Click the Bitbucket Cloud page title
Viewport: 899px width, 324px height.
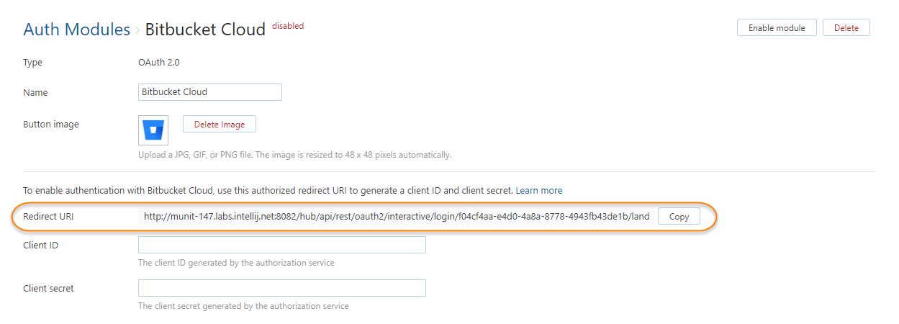(x=205, y=30)
